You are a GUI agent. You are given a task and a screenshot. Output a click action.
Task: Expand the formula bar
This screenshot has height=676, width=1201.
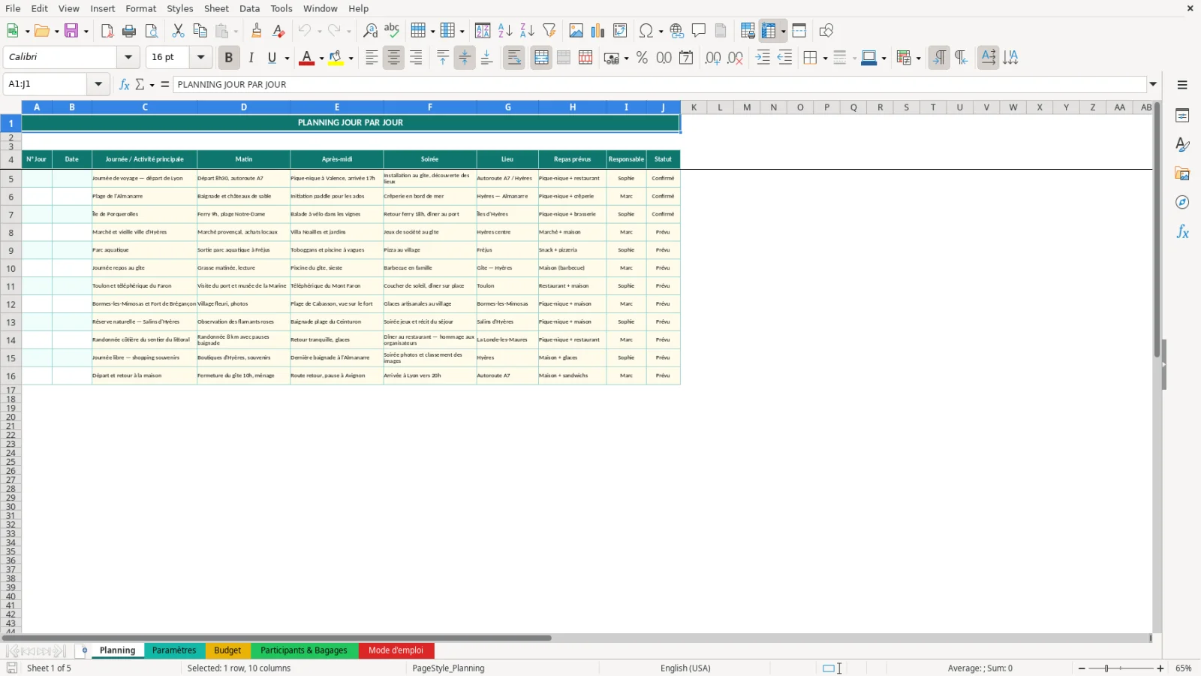(x=1153, y=84)
